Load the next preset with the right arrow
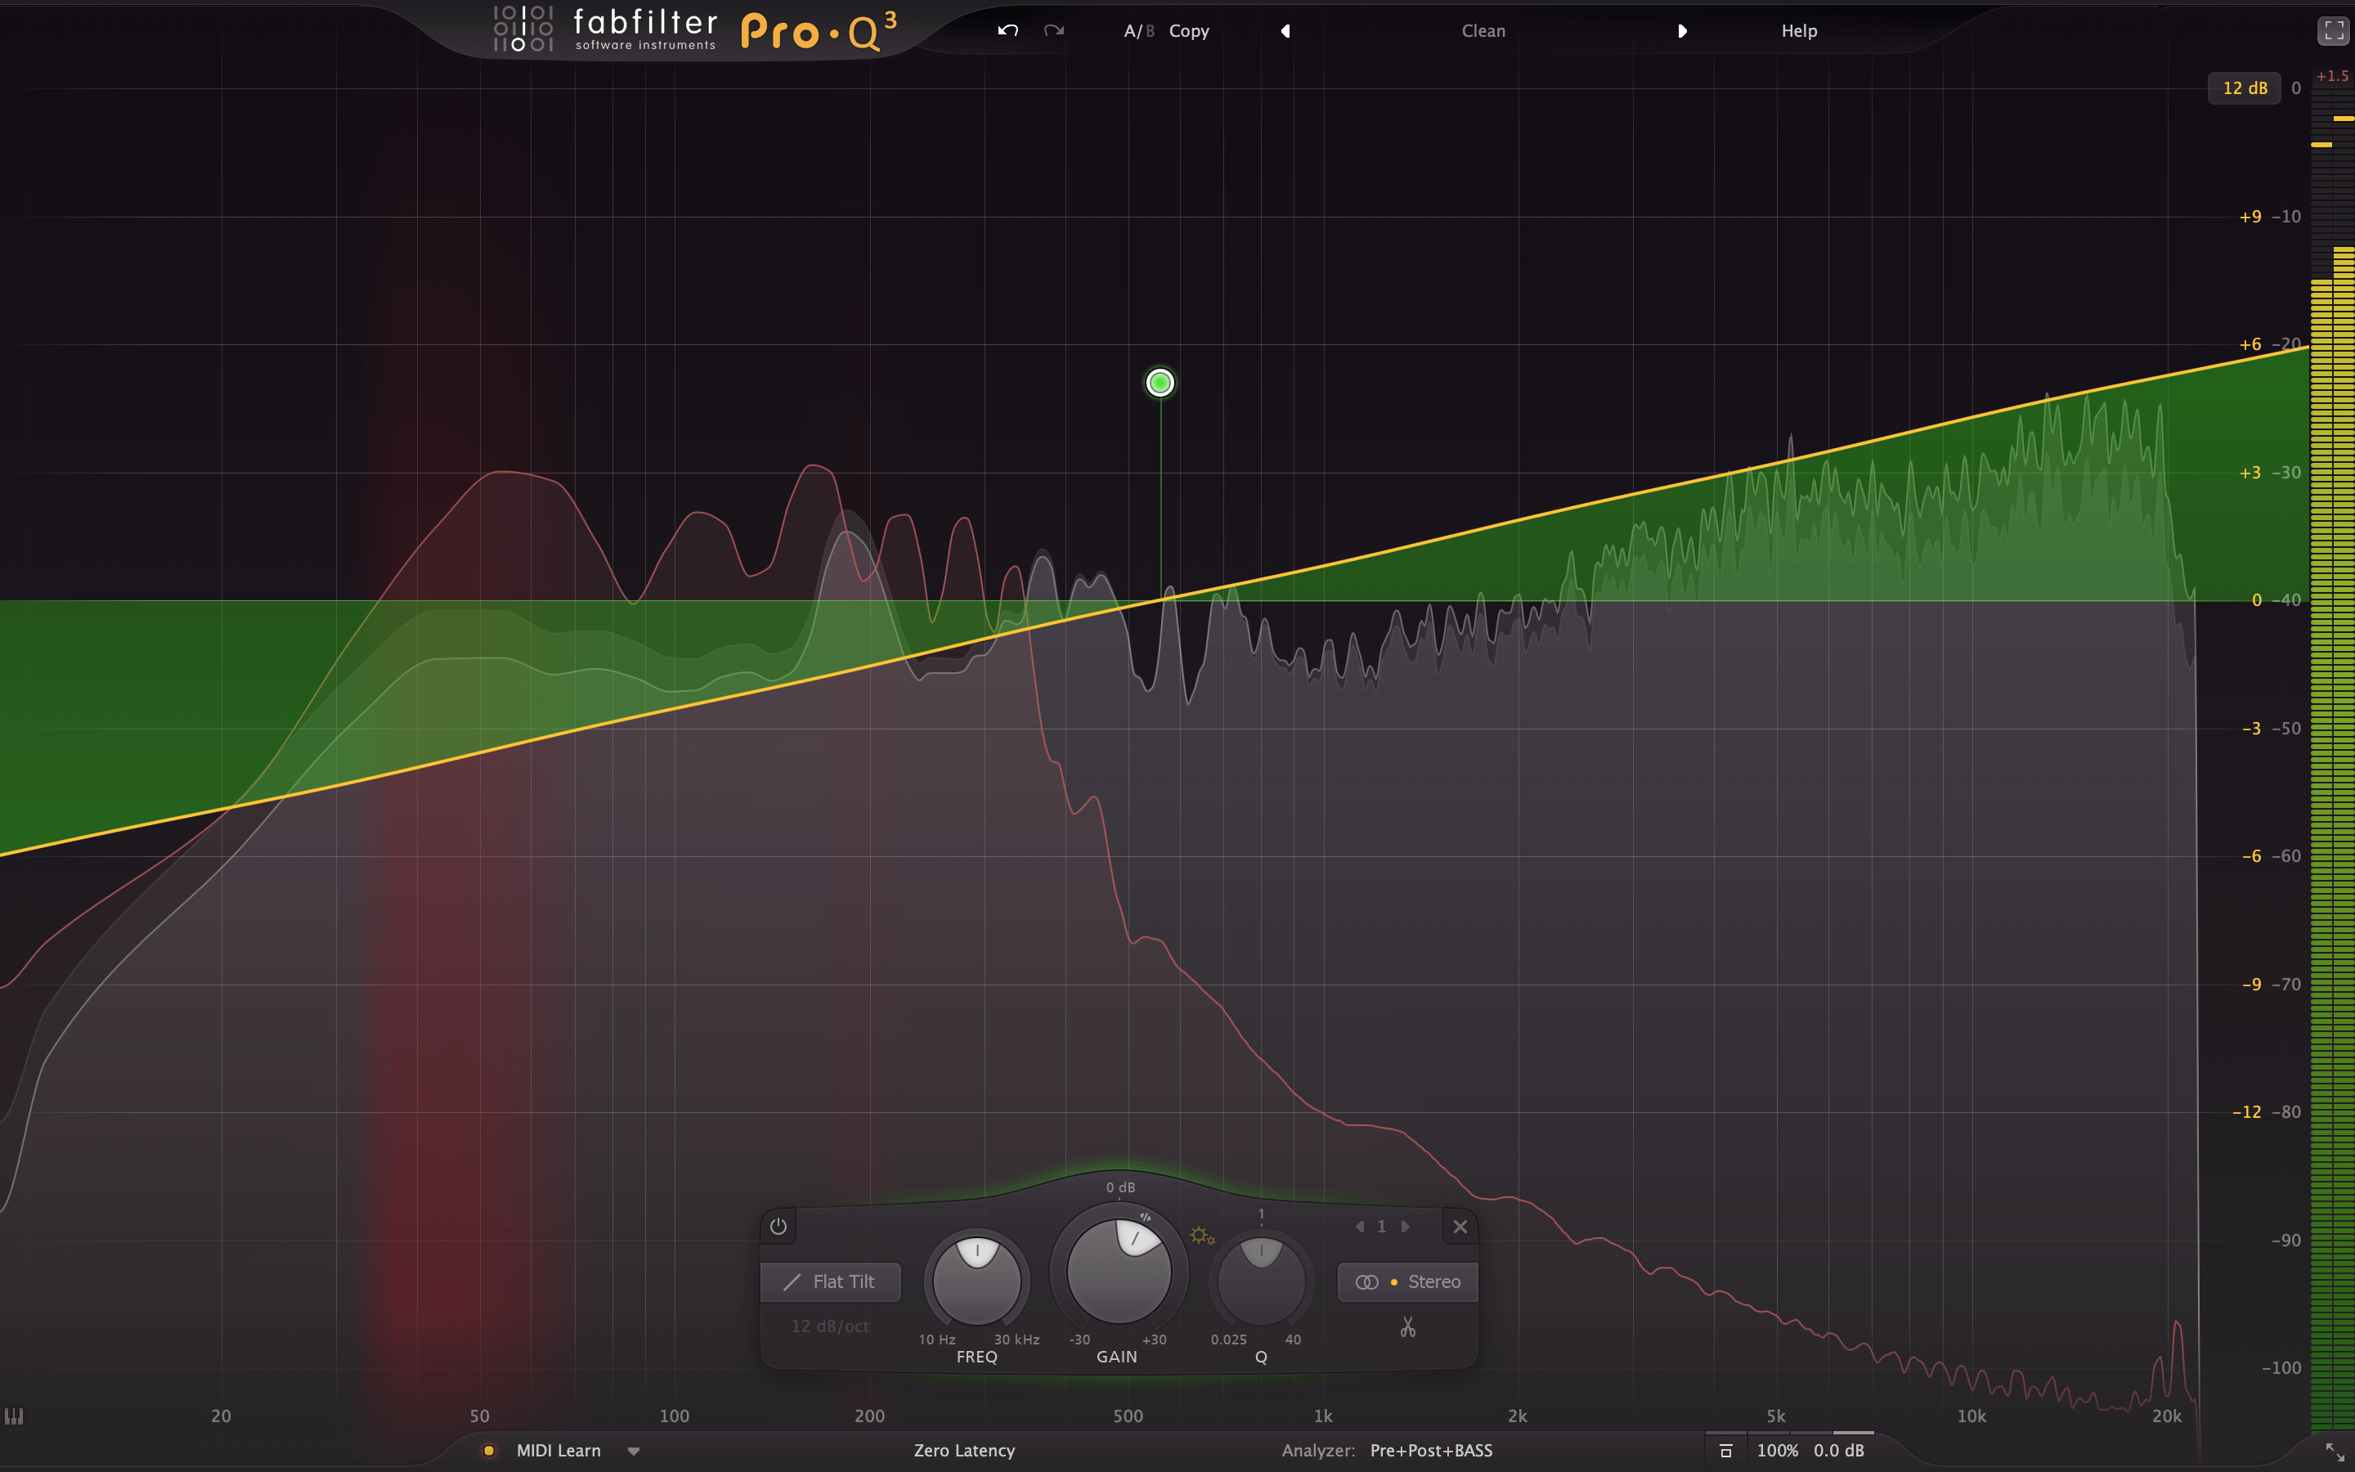Image resolution: width=2355 pixels, height=1472 pixels. coord(1683,31)
